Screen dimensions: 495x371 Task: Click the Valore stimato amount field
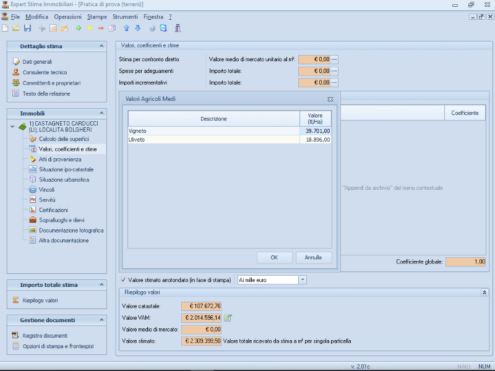(x=201, y=341)
